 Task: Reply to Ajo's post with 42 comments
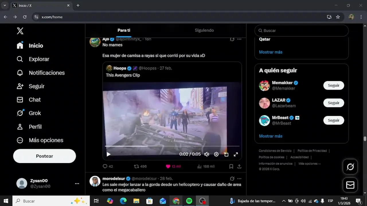(108, 166)
